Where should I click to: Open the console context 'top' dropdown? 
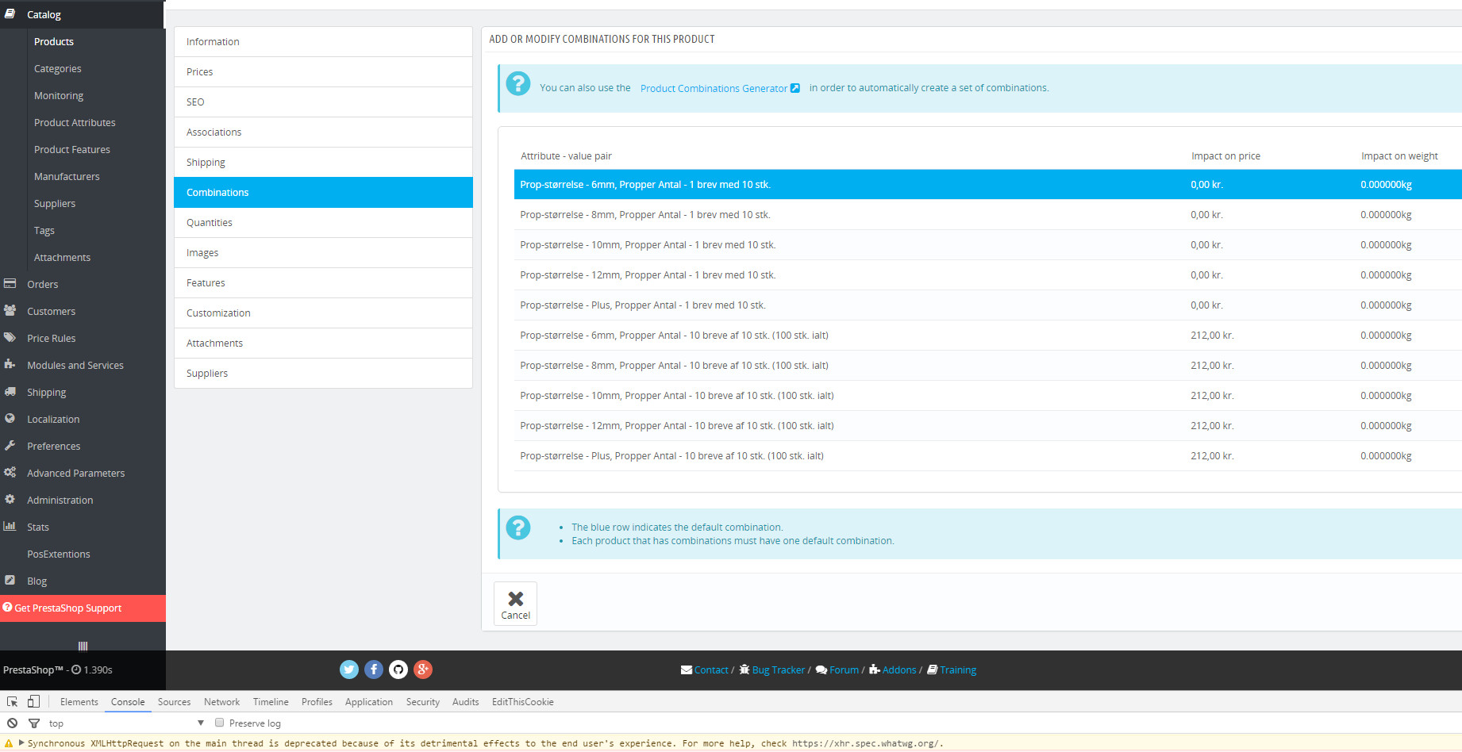[x=126, y=723]
